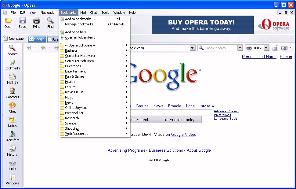Open the Help menu
296x189 pixels.
(x=132, y=13)
